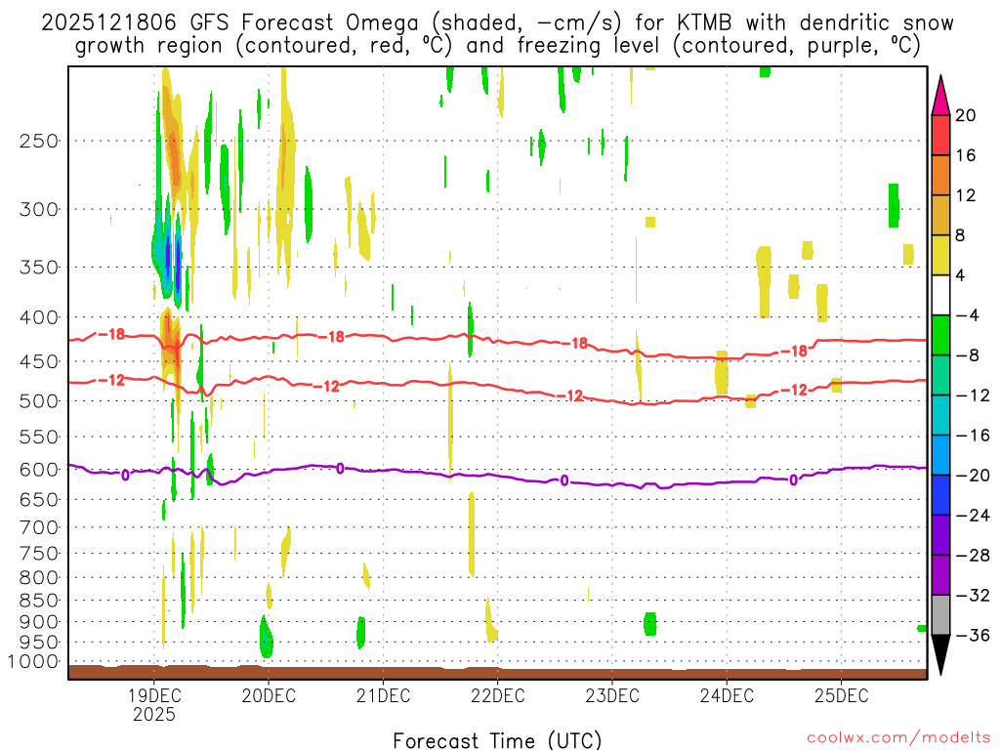The height and width of the screenshot is (750, 1000).
Task: Click the colorbar value label -36
Action: [x=973, y=635]
